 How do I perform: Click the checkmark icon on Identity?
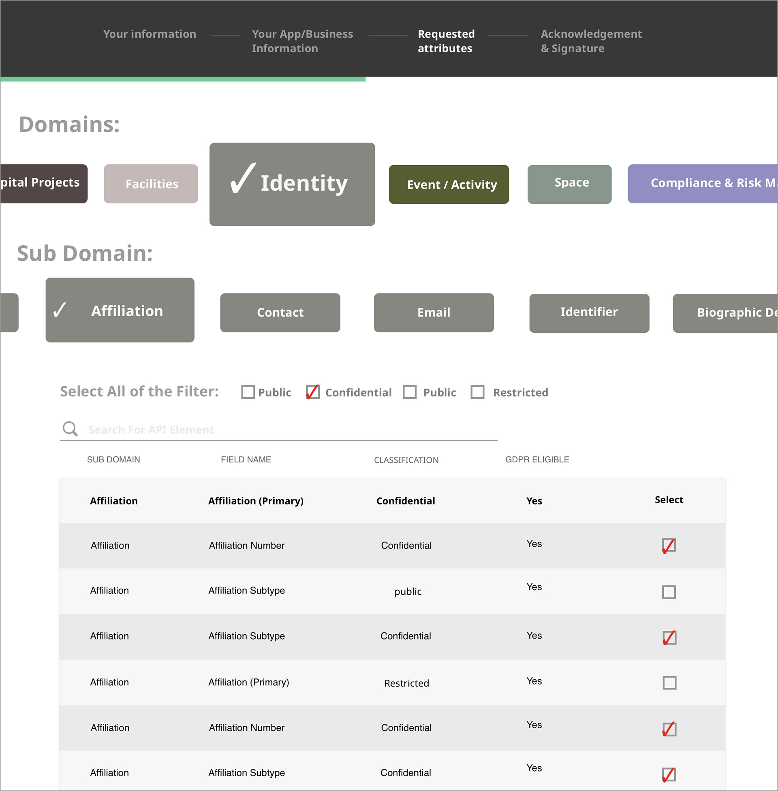click(243, 178)
